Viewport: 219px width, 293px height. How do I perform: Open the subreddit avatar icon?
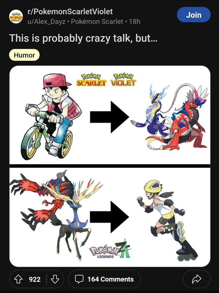tap(16, 16)
